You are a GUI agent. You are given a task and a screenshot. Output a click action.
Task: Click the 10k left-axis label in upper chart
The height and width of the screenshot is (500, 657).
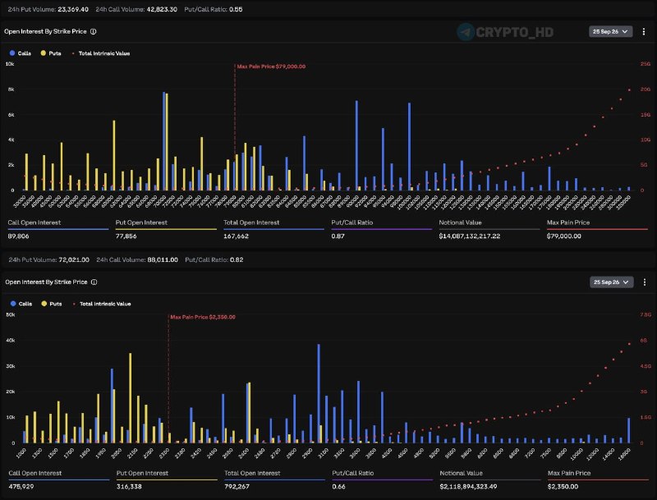click(10, 64)
